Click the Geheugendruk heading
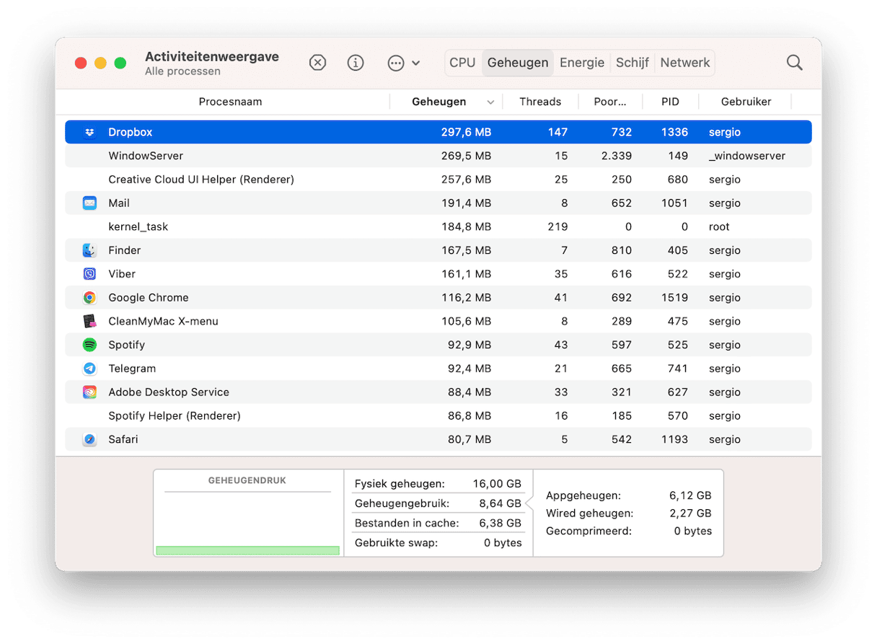This screenshot has height=644, width=877. (x=247, y=480)
